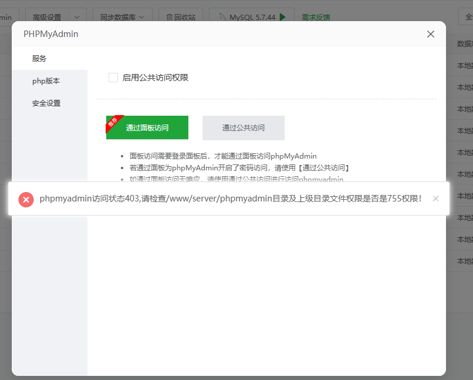Close the PHPMyAdmin dialog
473x380 pixels.
click(431, 34)
